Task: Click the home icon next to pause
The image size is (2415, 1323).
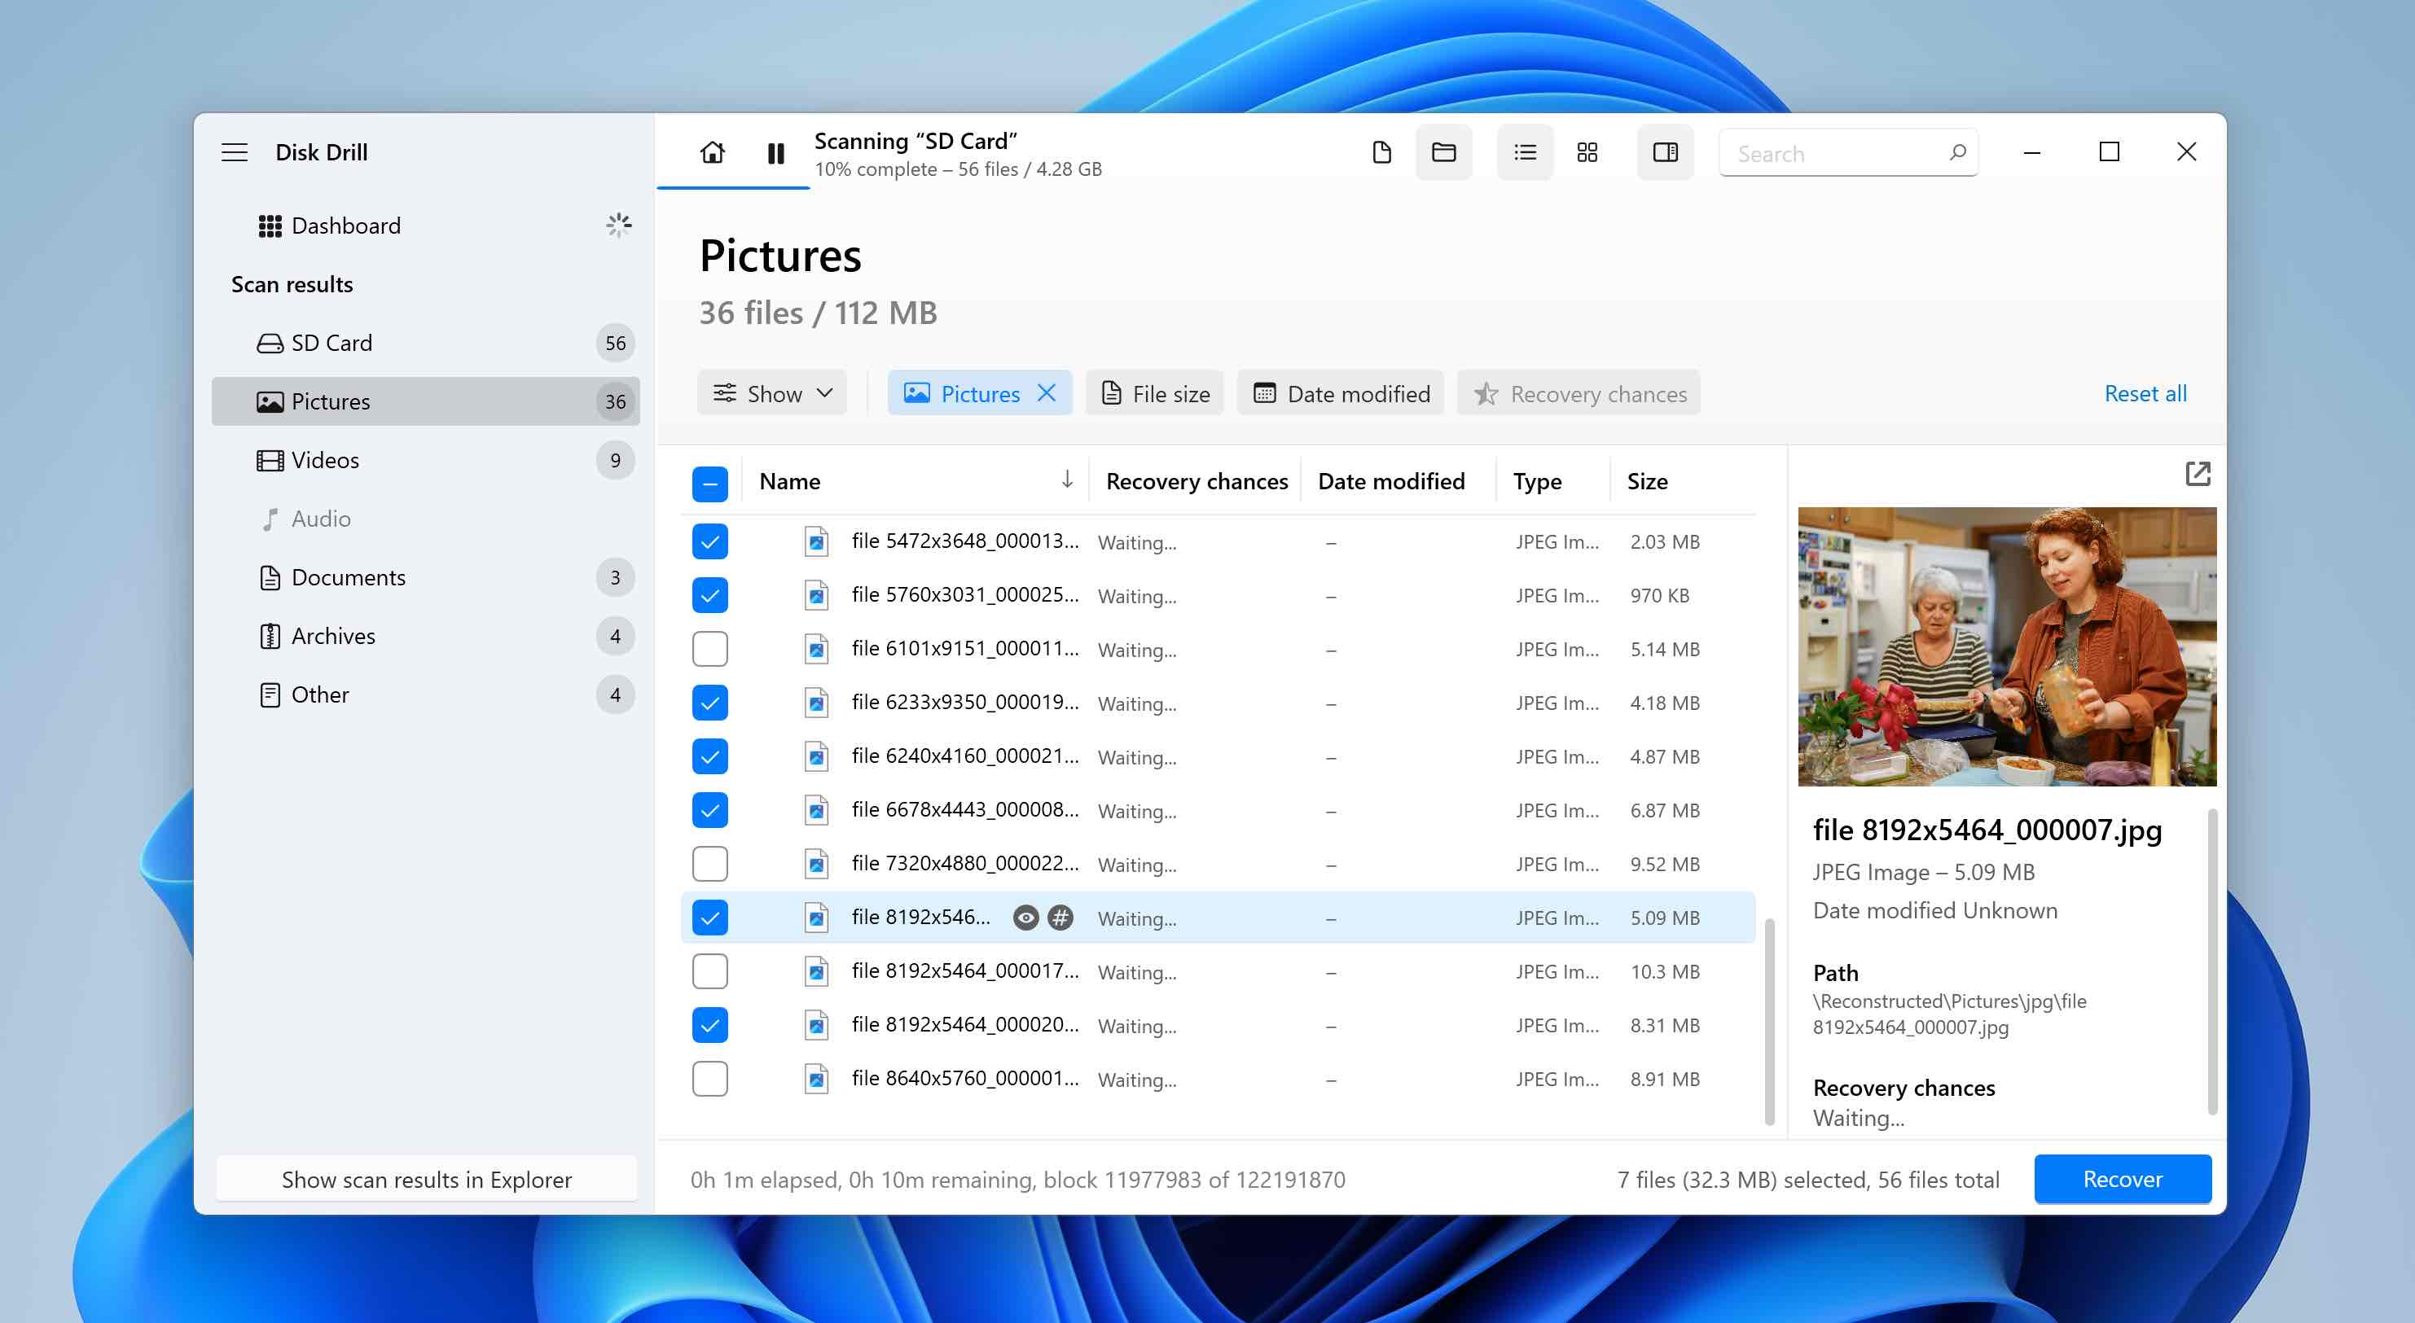Action: coord(712,151)
